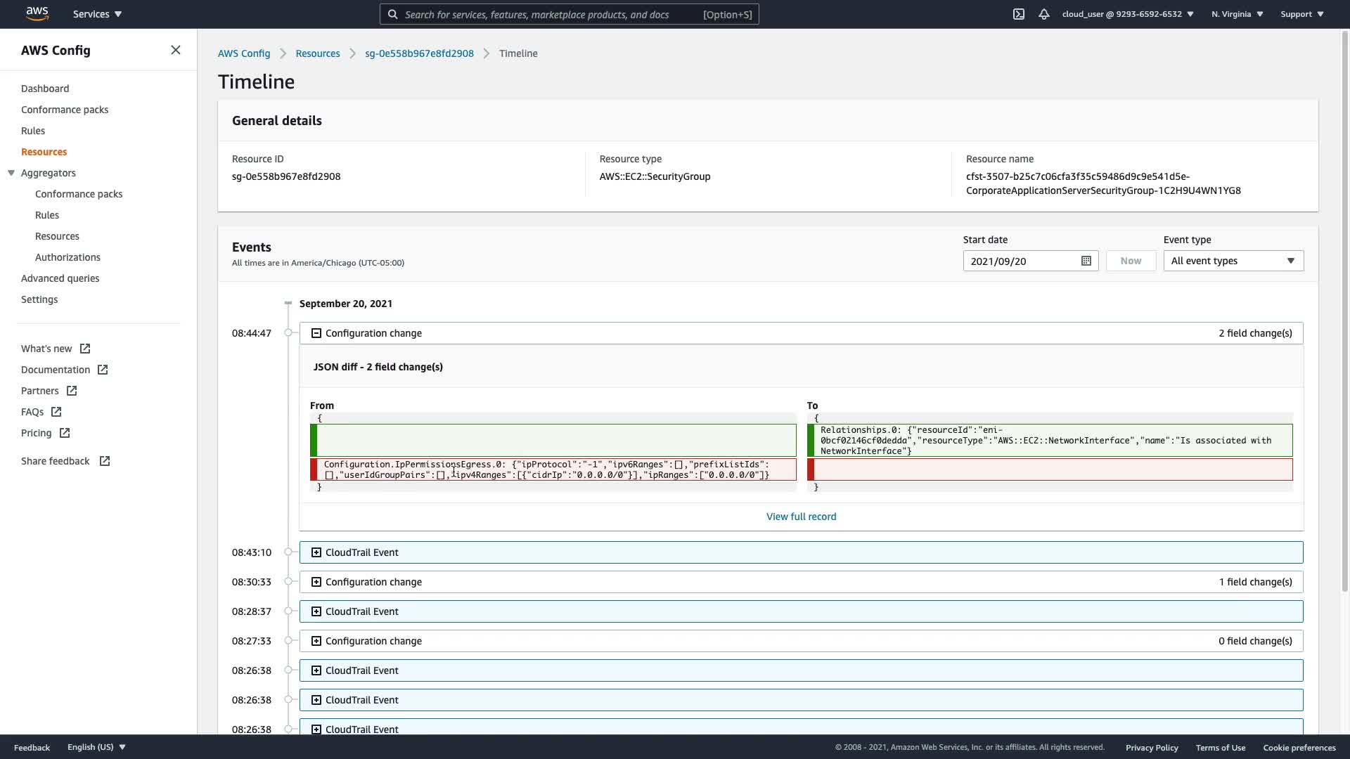Click external link icon beside Share feedback
The width and height of the screenshot is (1350, 759).
coord(105,461)
